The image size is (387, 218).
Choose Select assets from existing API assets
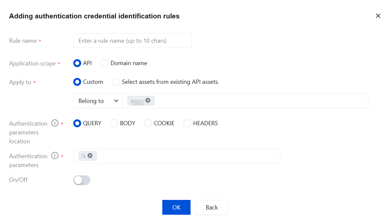116,82
